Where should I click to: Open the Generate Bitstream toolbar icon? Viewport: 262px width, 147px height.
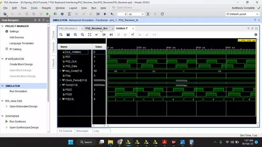(x=55, y=14)
